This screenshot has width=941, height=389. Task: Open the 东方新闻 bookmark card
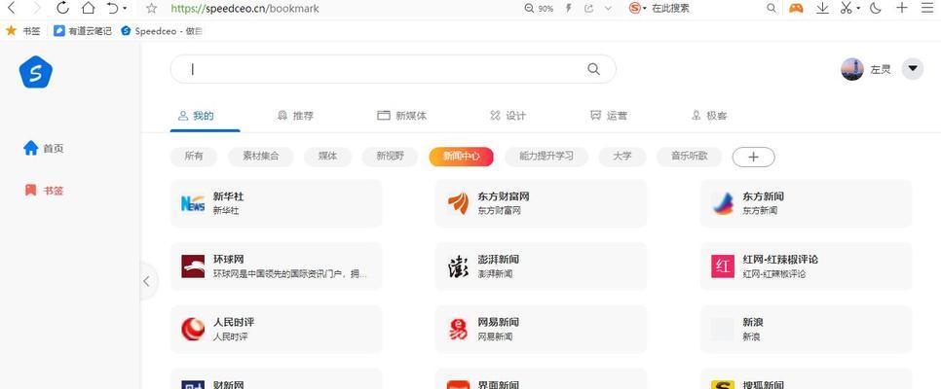click(806, 203)
